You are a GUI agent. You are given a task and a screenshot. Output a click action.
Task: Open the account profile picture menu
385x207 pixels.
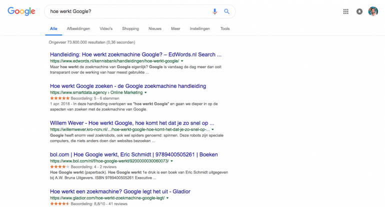tap(373, 11)
